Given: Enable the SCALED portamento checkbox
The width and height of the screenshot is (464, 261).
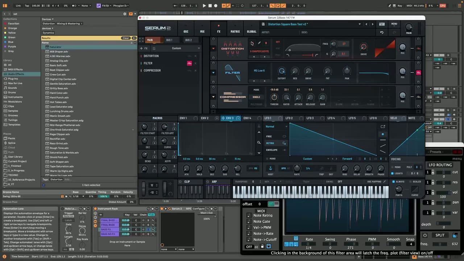Looking at the screenshot, I should (410, 182).
